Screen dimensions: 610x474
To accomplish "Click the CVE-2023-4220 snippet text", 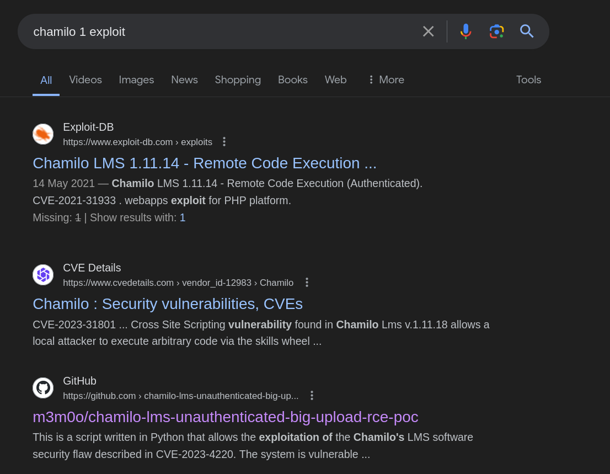I will coord(196,454).
